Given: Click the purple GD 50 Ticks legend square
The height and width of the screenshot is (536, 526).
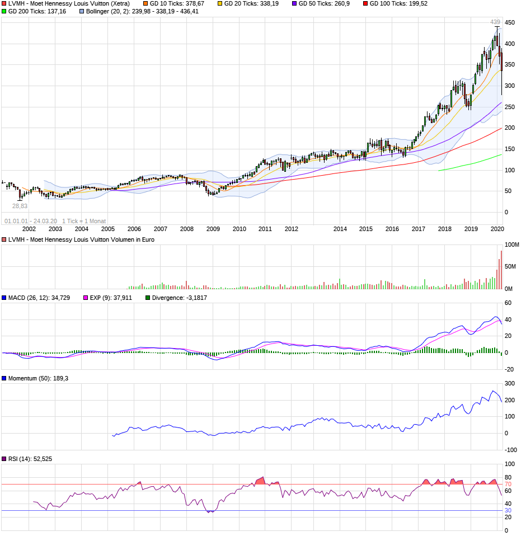Looking at the screenshot, I should click(x=294, y=4).
